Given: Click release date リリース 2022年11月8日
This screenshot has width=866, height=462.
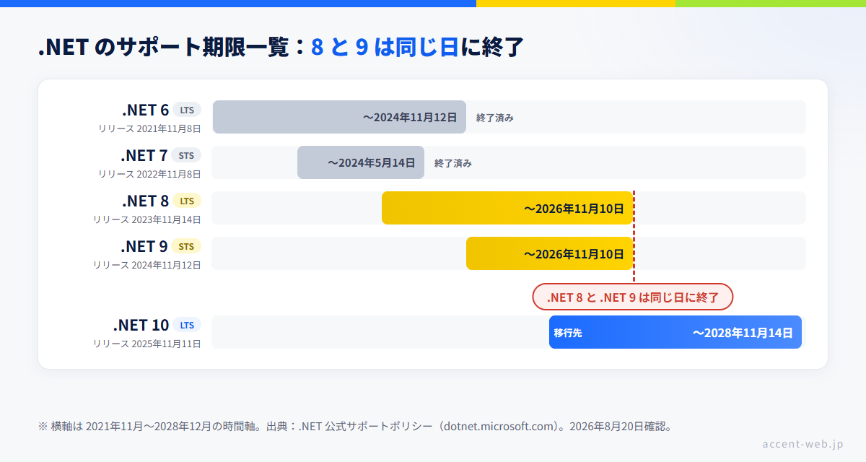Looking at the screenshot, I should tap(150, 174).
